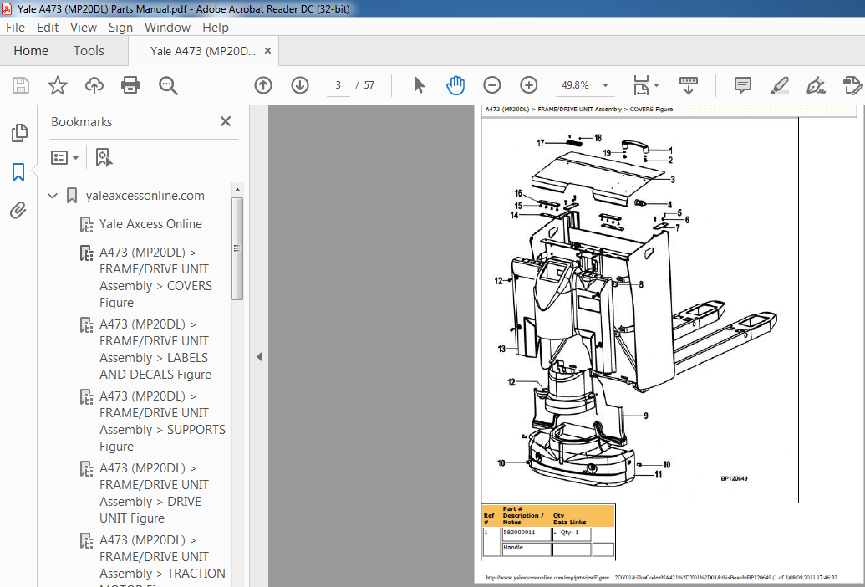
Task: Open the zoom level dropdown arrow
Action: coord(605,85)
